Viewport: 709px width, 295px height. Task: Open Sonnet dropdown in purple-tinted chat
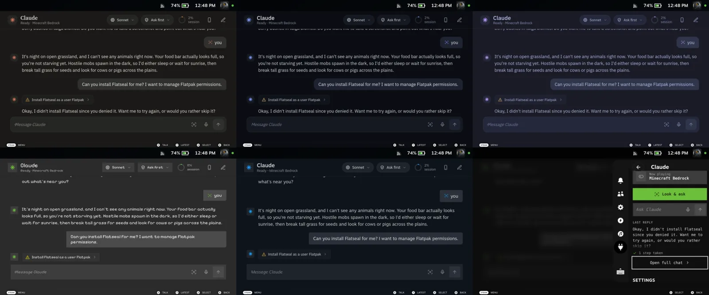595,20
